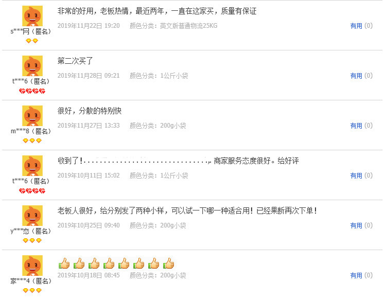The height and width of the screenshot is (299, 386).
Task: Click the 英文版普通物流25KG category label
Action: [x=188, y=26]
